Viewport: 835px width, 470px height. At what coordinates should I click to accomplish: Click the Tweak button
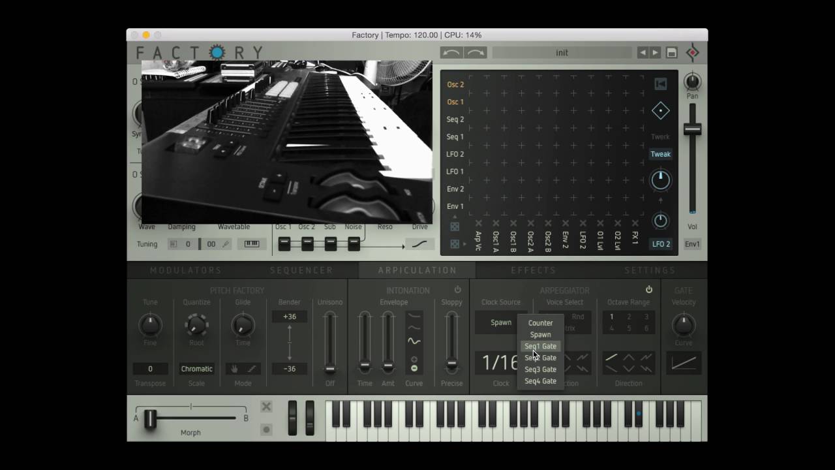pyautogui.click(x=660, y=154)
